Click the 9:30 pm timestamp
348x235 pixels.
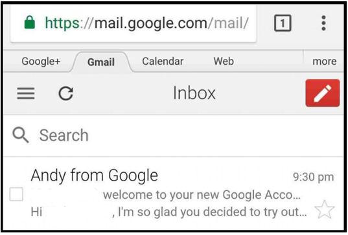coord(313,177)
